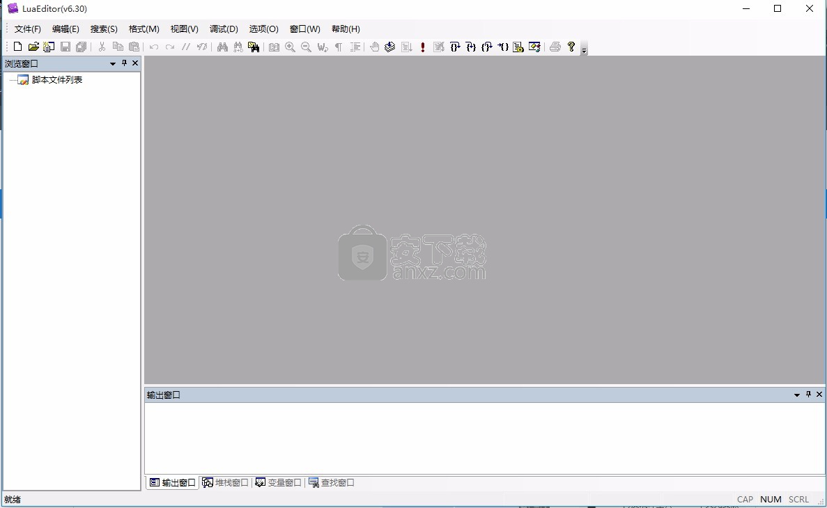Toggle the word wrap W icon

coord(323,47)
